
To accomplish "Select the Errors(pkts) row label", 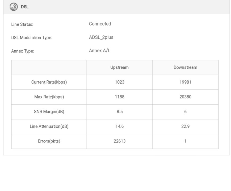I will pyautogui.click(x=49, y=141).
